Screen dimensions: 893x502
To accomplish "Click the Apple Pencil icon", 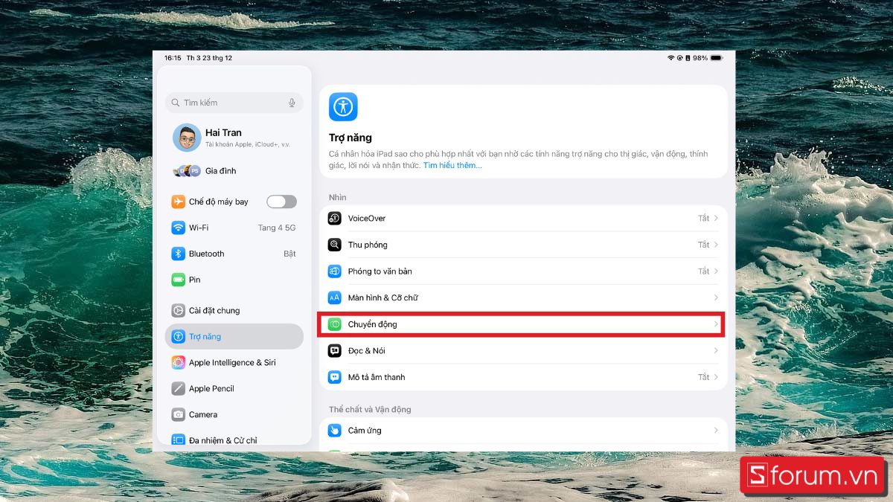I will [179, 389].
